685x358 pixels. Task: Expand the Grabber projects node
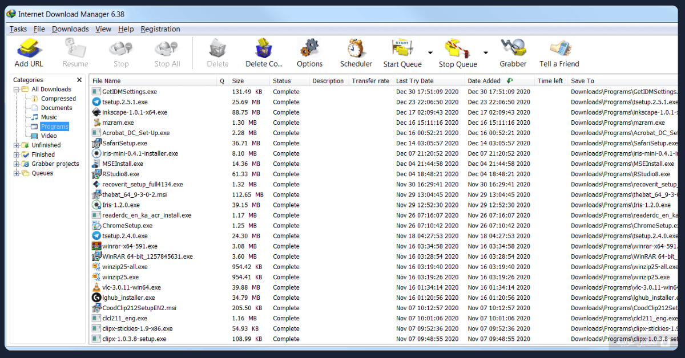[17, 164]
